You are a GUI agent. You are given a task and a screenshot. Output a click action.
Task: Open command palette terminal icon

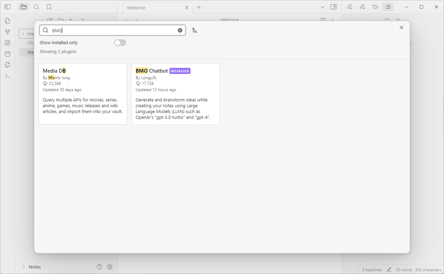8,76
